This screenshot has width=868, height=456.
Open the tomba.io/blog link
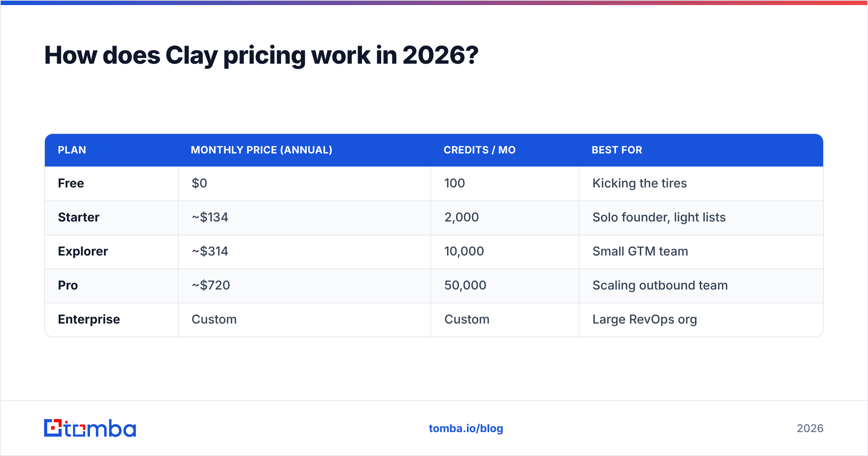tap(466, 428)
